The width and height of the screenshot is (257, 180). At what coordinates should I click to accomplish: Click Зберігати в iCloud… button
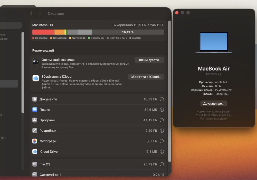pos(146,77)
